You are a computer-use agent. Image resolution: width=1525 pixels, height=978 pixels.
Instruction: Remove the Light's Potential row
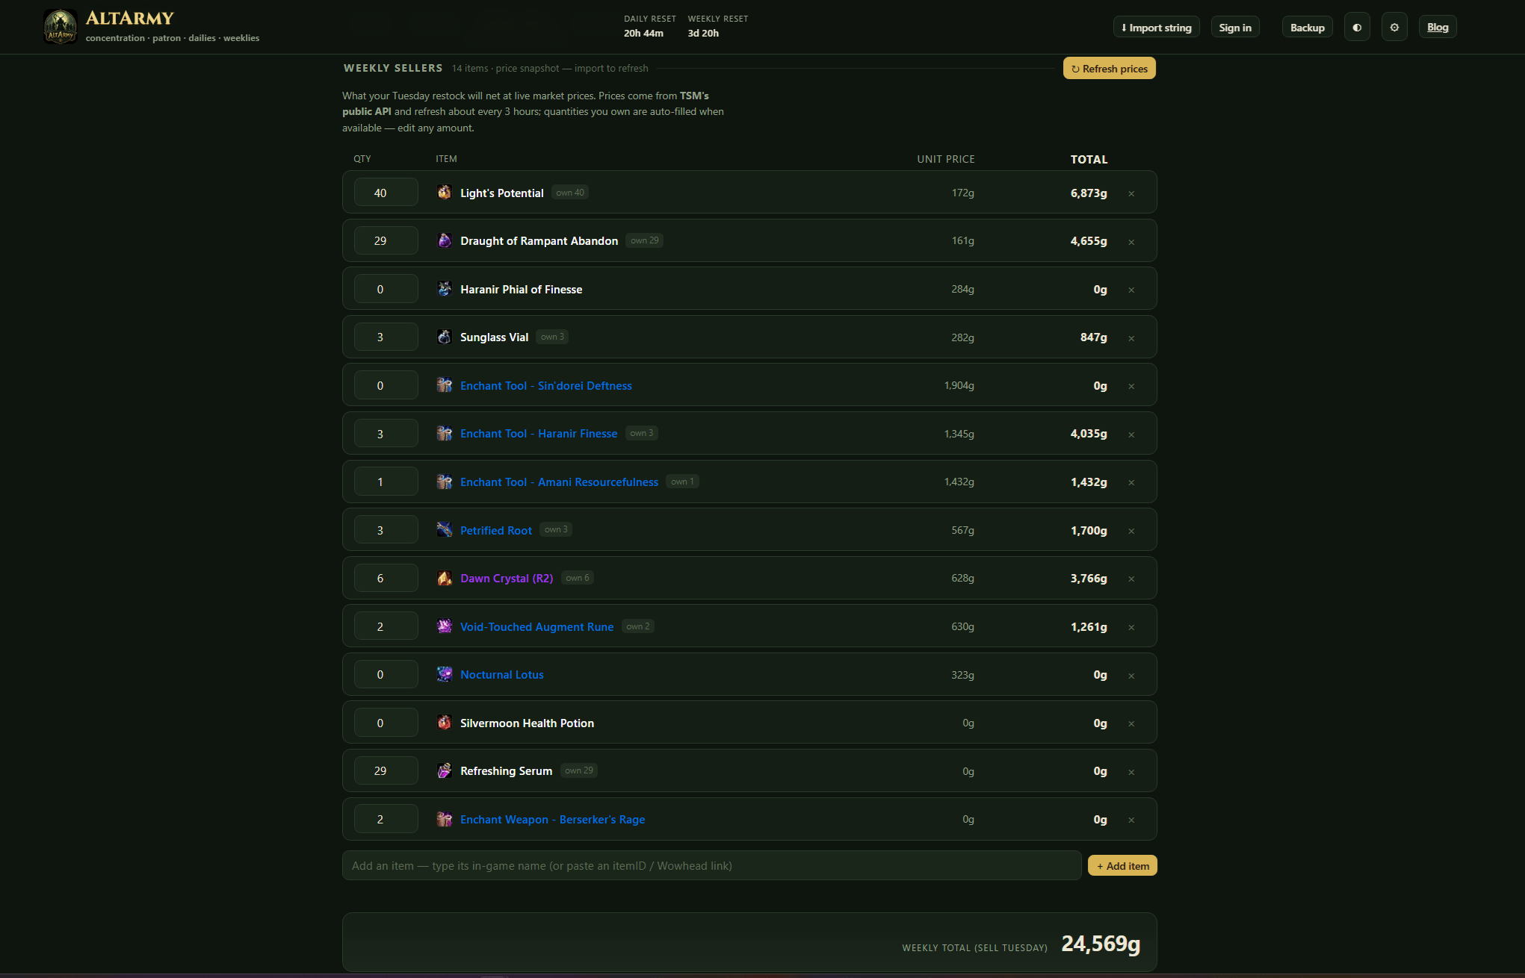tap(1131, 193)
